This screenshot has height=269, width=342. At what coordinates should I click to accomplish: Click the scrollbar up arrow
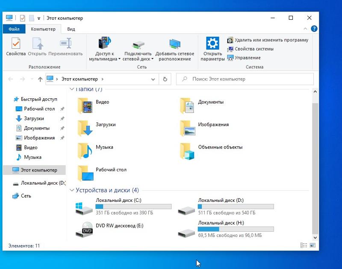315,92
